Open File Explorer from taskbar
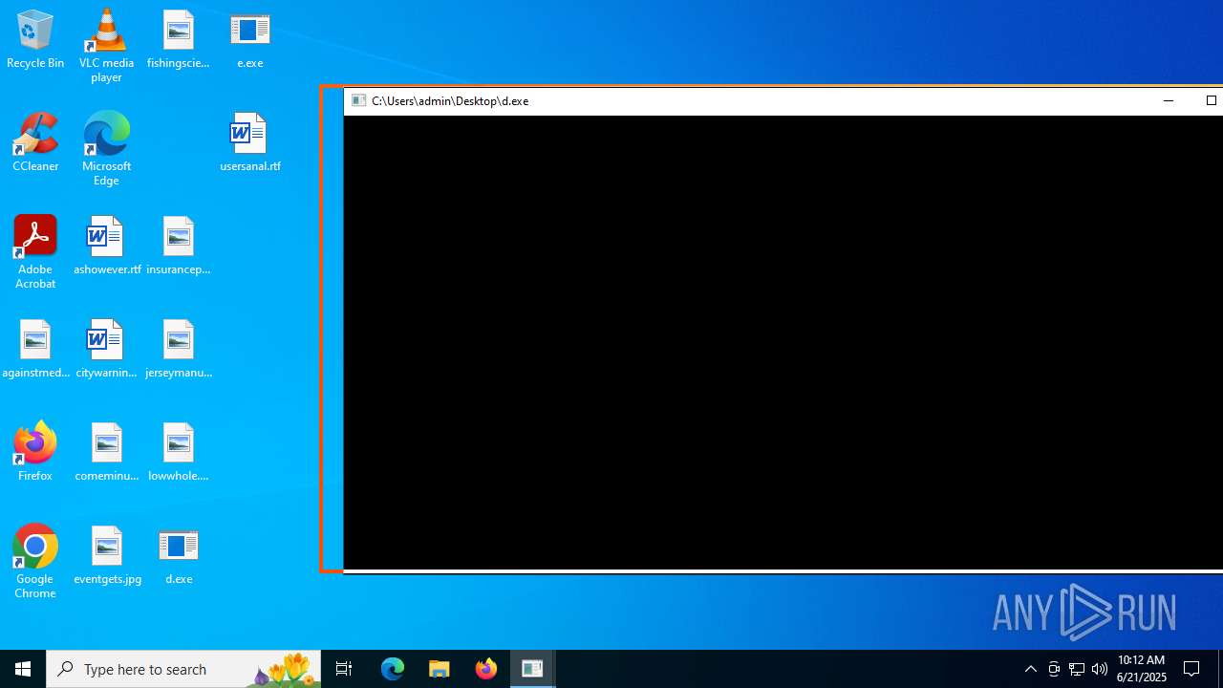The height and width of the screenshot is (688, 1223). (x=440, y=669)
